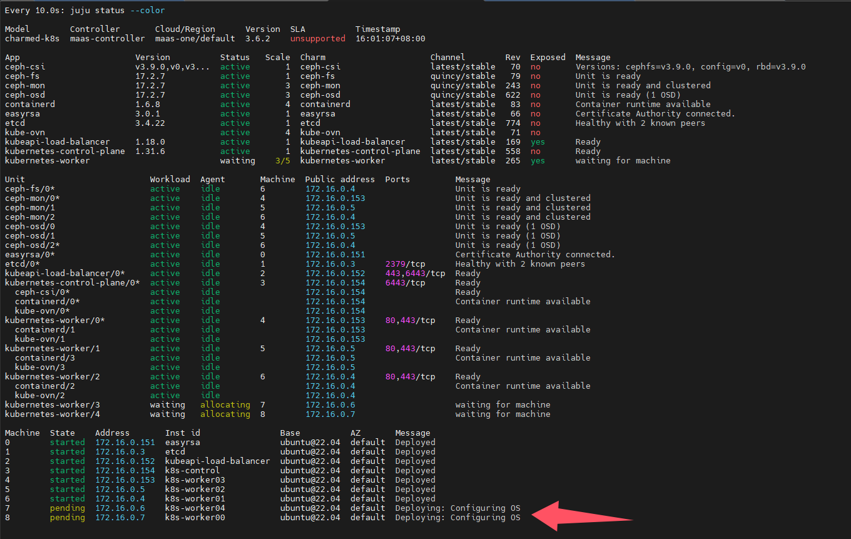
Task: Click 'Deploying: Configuring OS' for machine 8
Action: coord(458,518)
